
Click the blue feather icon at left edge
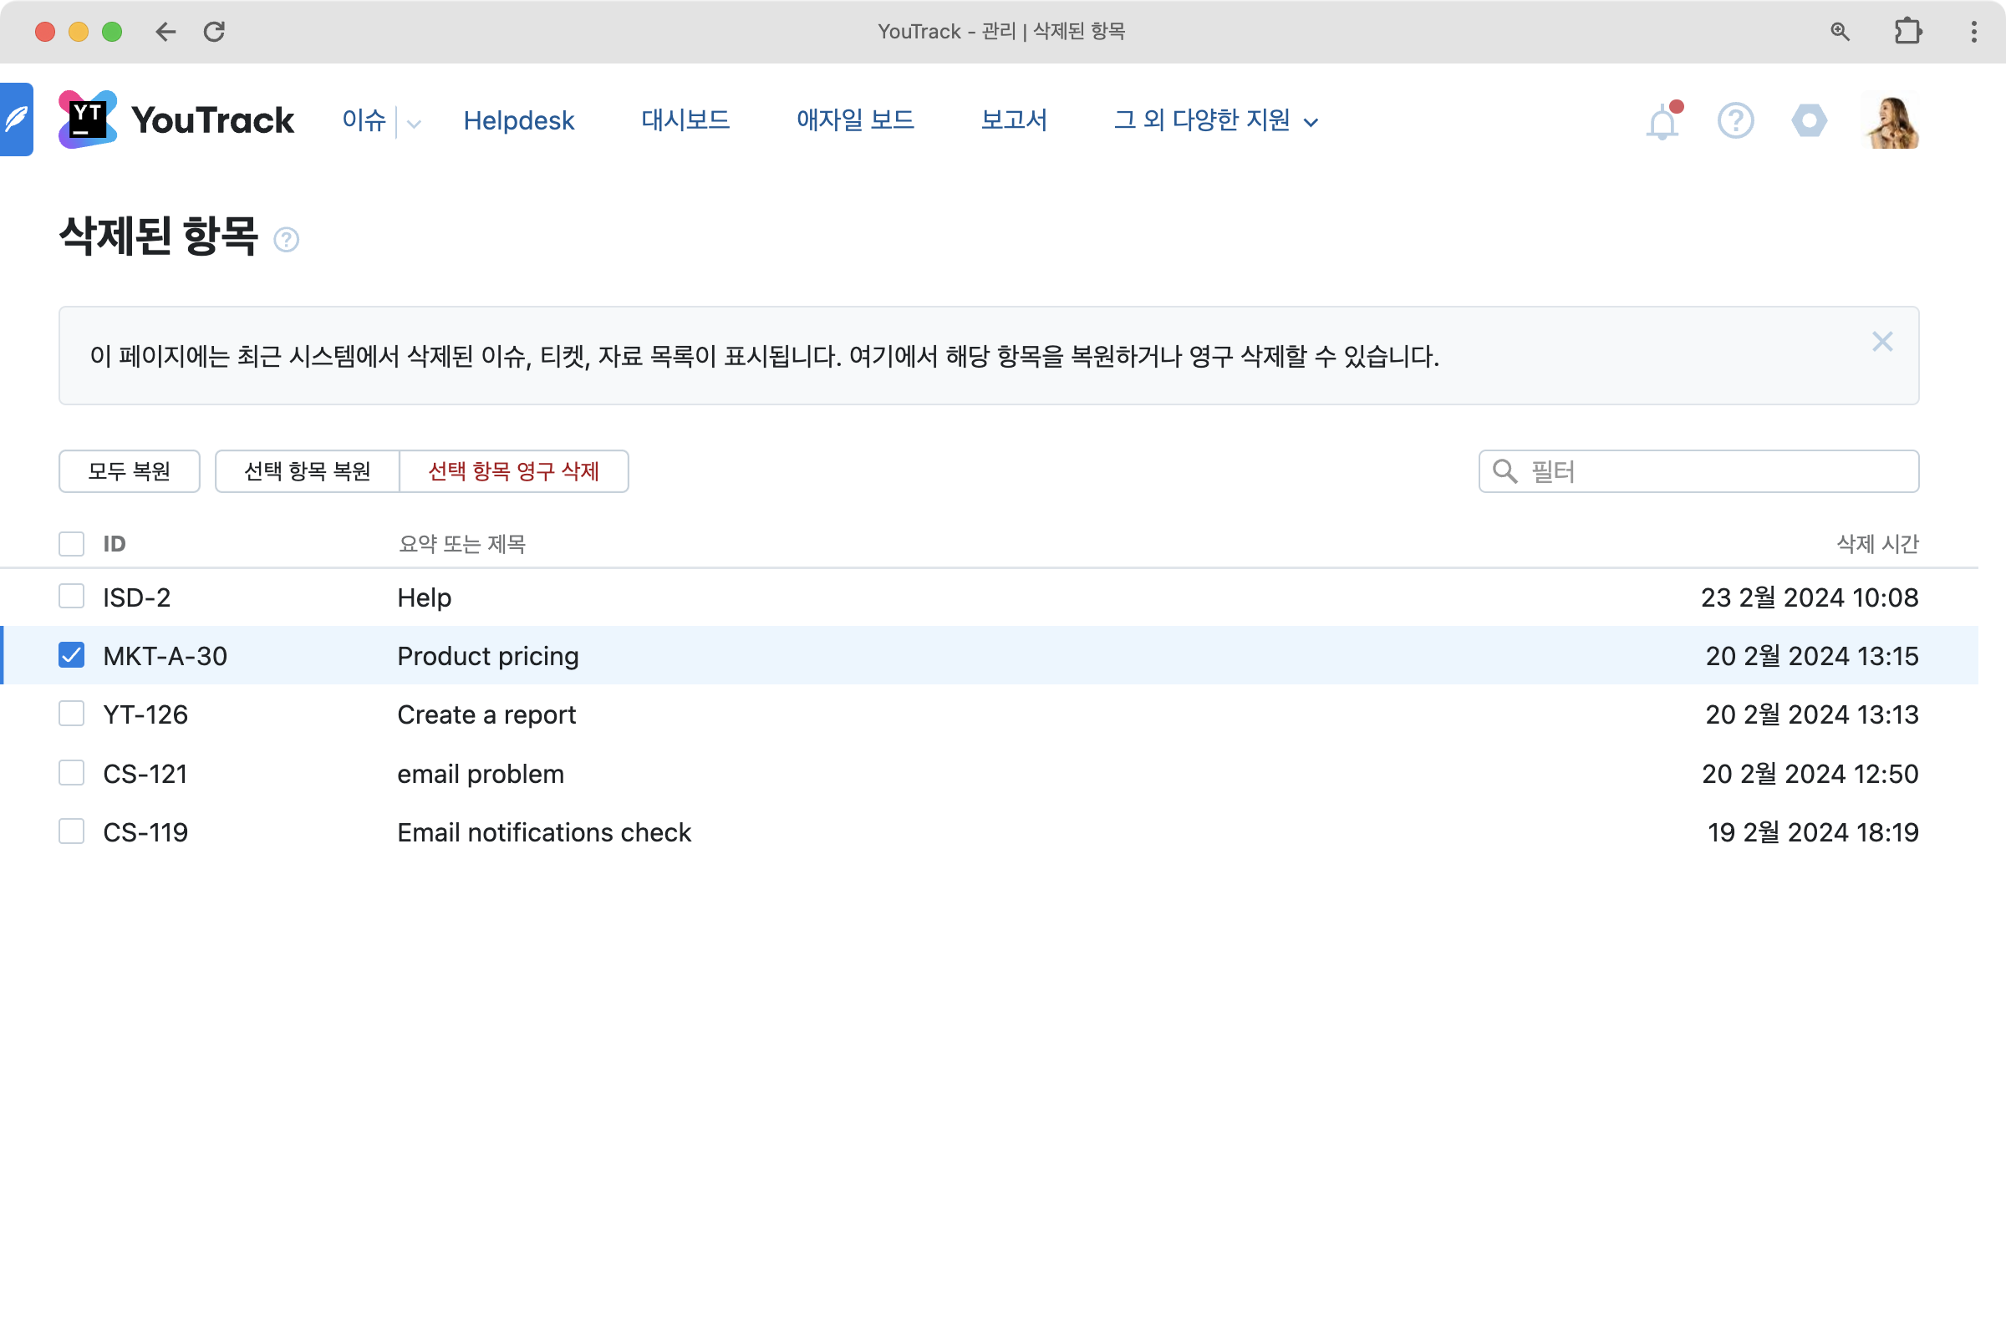click(16, 119)
